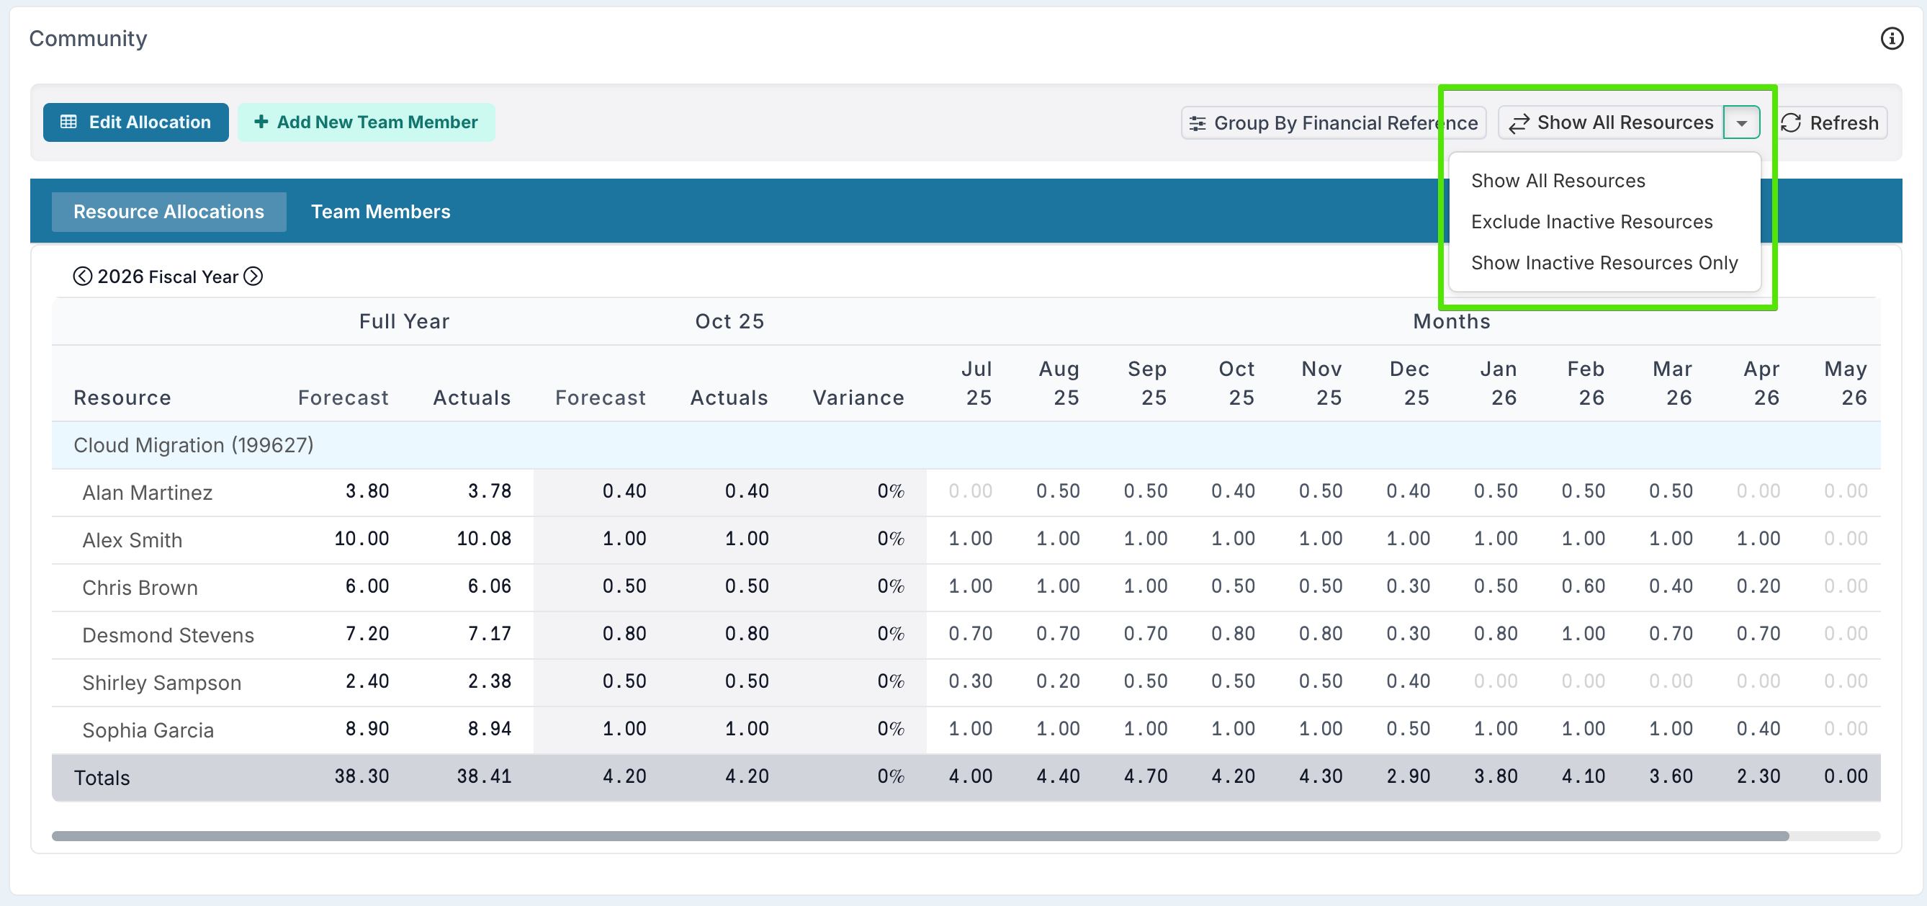Screen dimensions: 1927x906
Task: Click the horizontal scrollbar under the table
Action: (920, 835)
